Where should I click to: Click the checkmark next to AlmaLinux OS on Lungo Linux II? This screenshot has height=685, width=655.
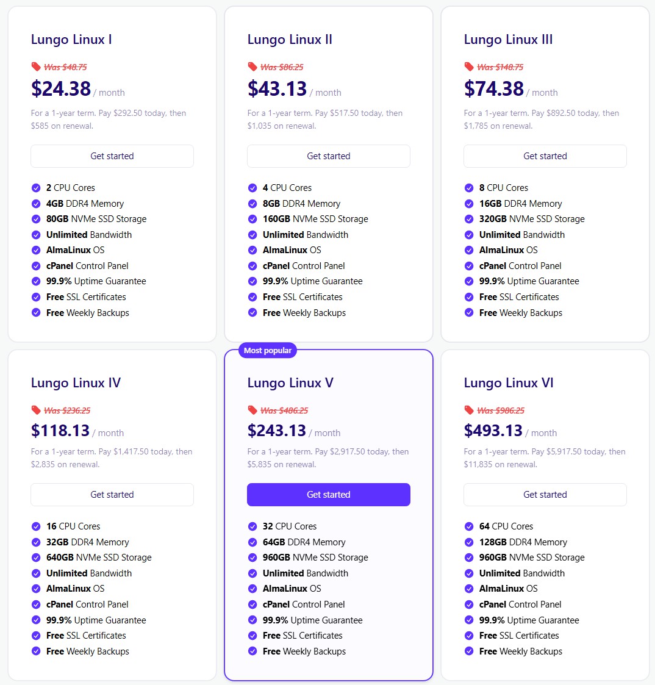252,249
